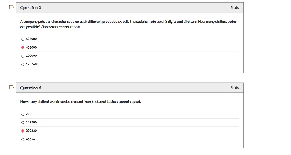Click the "151200" answer label text
The image size is (291, 155).
(x=31, y=122)
